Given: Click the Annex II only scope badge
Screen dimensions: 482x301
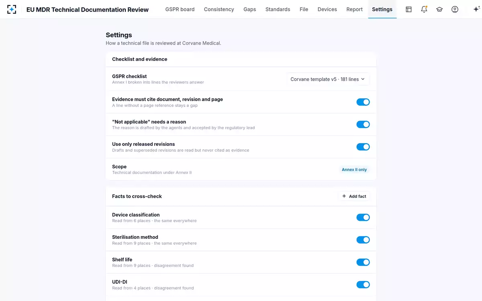Looking at the screenshot, I should [354, 169].
